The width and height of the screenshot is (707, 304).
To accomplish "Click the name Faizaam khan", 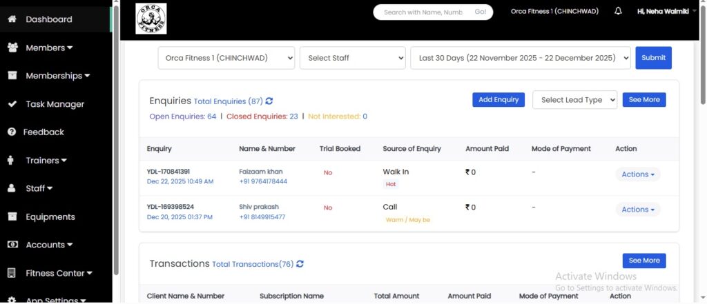I will [x=261, y=172].
